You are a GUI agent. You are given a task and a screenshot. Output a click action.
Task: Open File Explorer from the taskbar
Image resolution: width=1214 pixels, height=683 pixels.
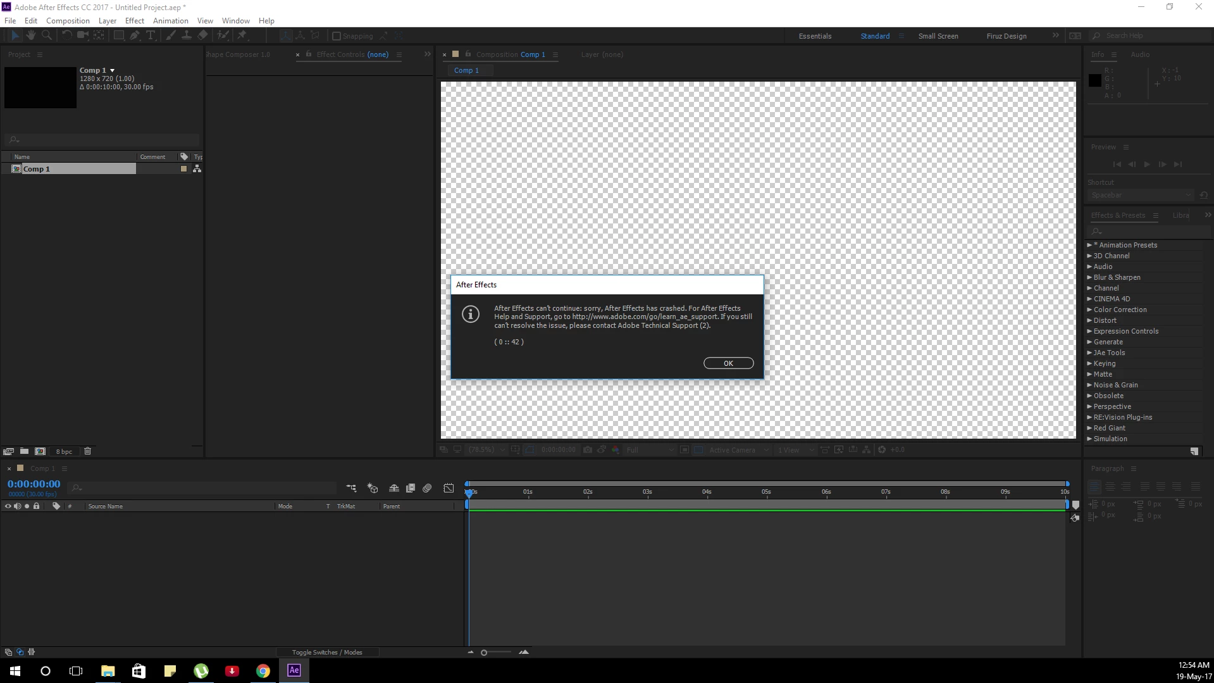tap(108, 671)
